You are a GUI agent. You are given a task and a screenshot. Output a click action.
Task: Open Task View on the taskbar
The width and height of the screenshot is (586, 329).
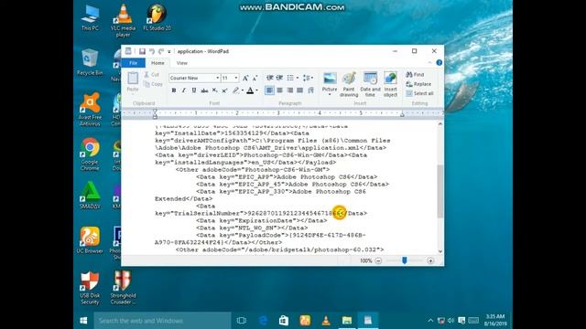242,321
